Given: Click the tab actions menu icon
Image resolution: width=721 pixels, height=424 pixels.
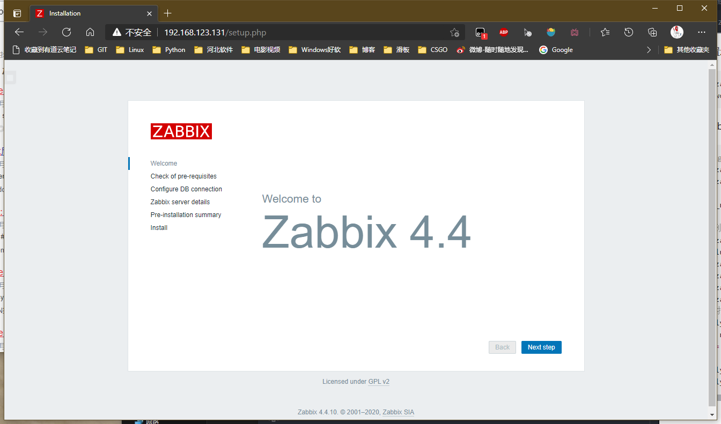Looking at the screenshot, I should (x=17, y=13).
